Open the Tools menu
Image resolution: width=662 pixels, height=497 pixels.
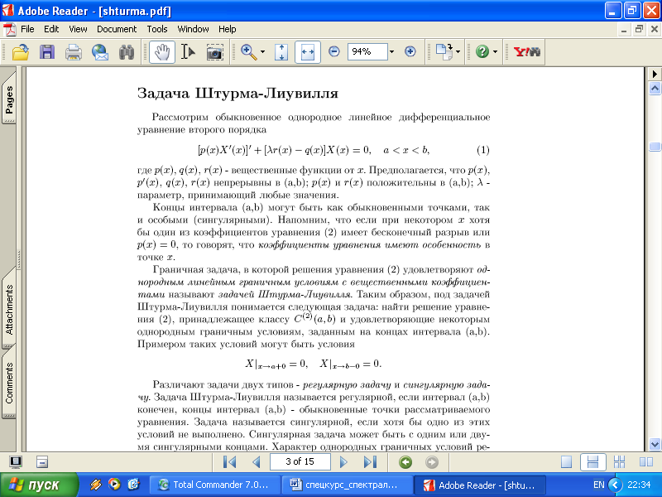(157, 29)
